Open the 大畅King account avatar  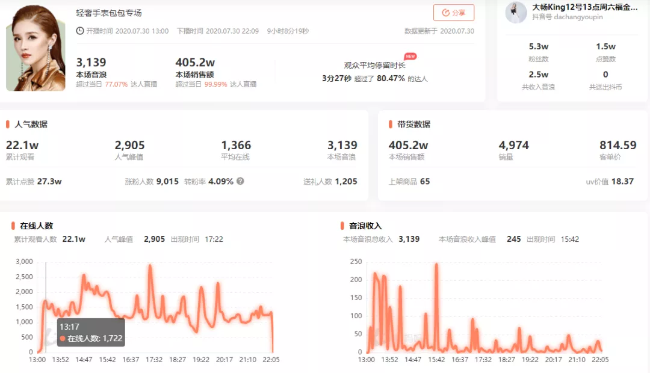(x=516, y=12)
